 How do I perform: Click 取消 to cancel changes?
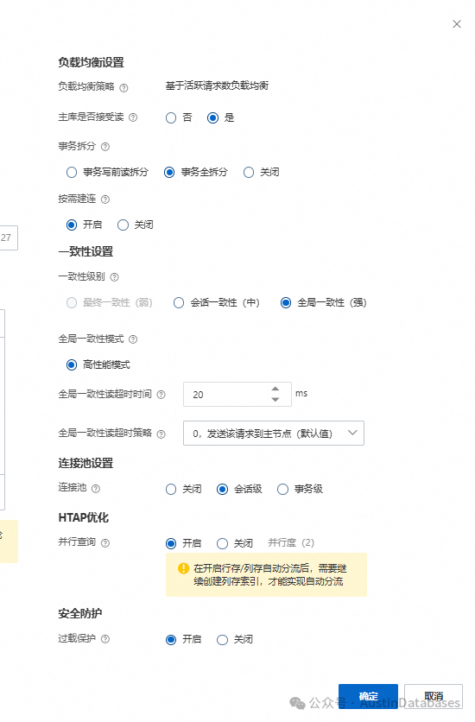434,696
